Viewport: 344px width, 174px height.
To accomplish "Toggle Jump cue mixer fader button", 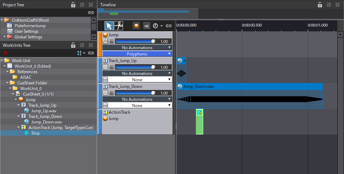I will [112, 41].
